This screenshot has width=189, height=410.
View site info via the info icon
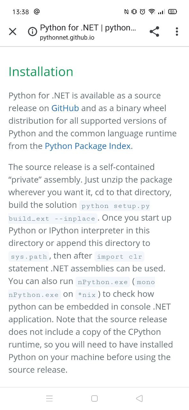pyautogui.click(x=33, y=32)
